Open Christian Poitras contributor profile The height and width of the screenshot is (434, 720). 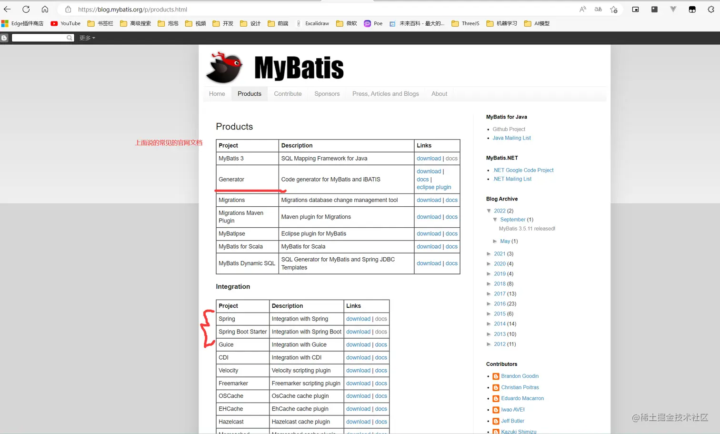click(520, 387)
